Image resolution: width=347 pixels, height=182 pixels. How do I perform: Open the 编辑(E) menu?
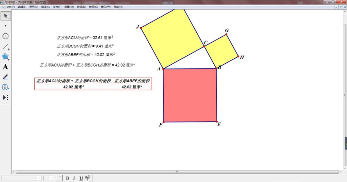point(22,7)
